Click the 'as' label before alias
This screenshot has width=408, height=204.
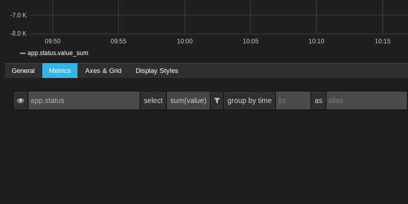(318, 100)
